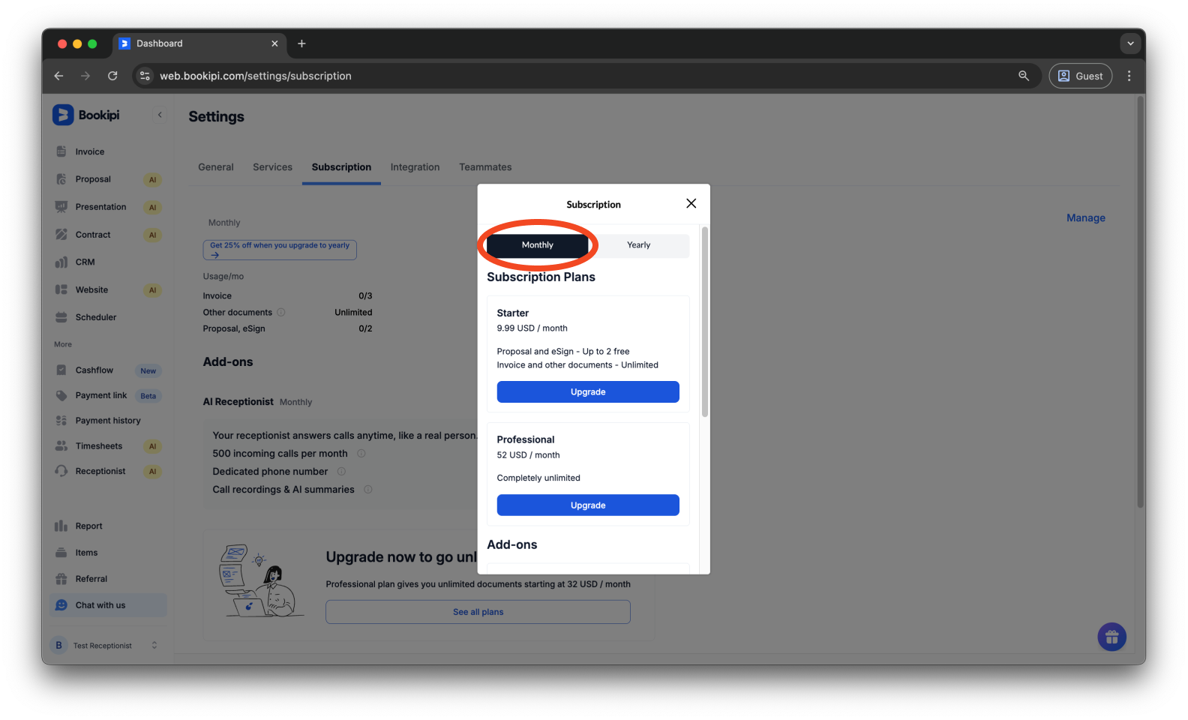
Task: Open the Invoice section icon in sidebar
Action: pyautogui.click(x=61, y=151)
